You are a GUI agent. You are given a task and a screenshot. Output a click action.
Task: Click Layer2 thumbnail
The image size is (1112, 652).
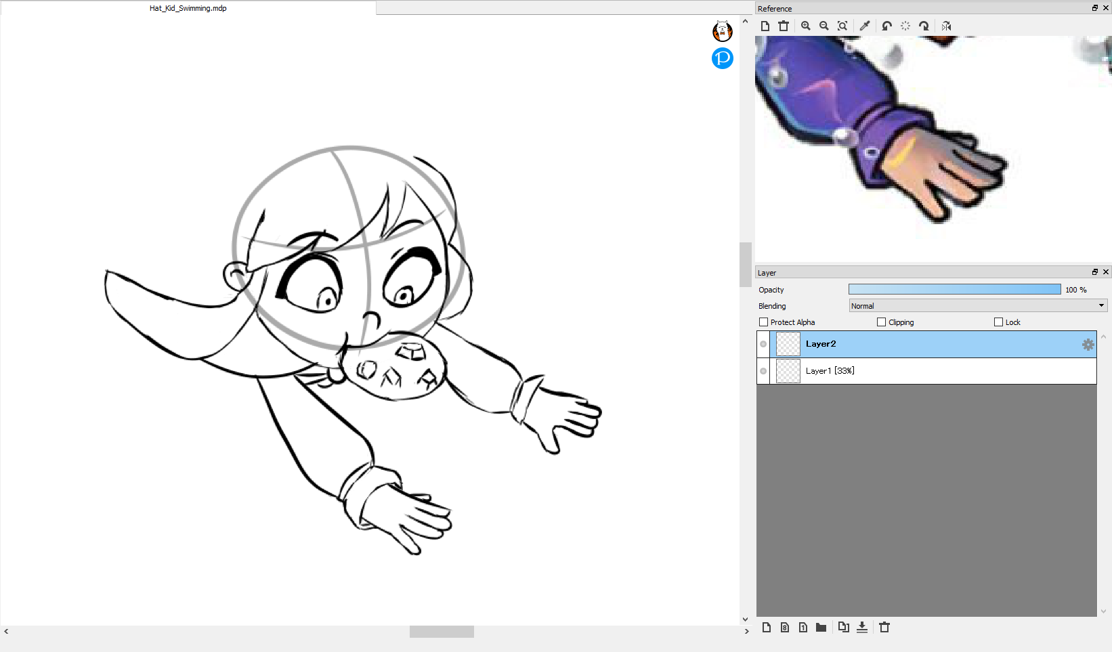[x=788, y=344]
